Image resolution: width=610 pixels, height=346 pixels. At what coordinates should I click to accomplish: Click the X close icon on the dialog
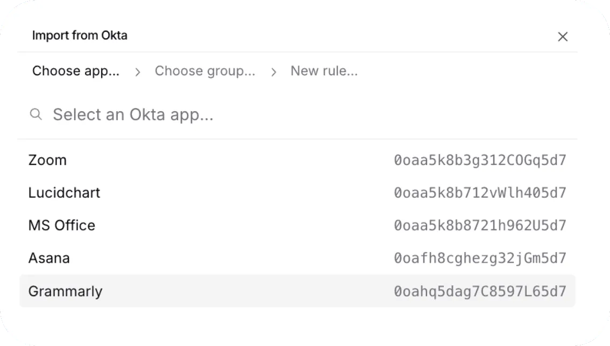coord(563,37)
